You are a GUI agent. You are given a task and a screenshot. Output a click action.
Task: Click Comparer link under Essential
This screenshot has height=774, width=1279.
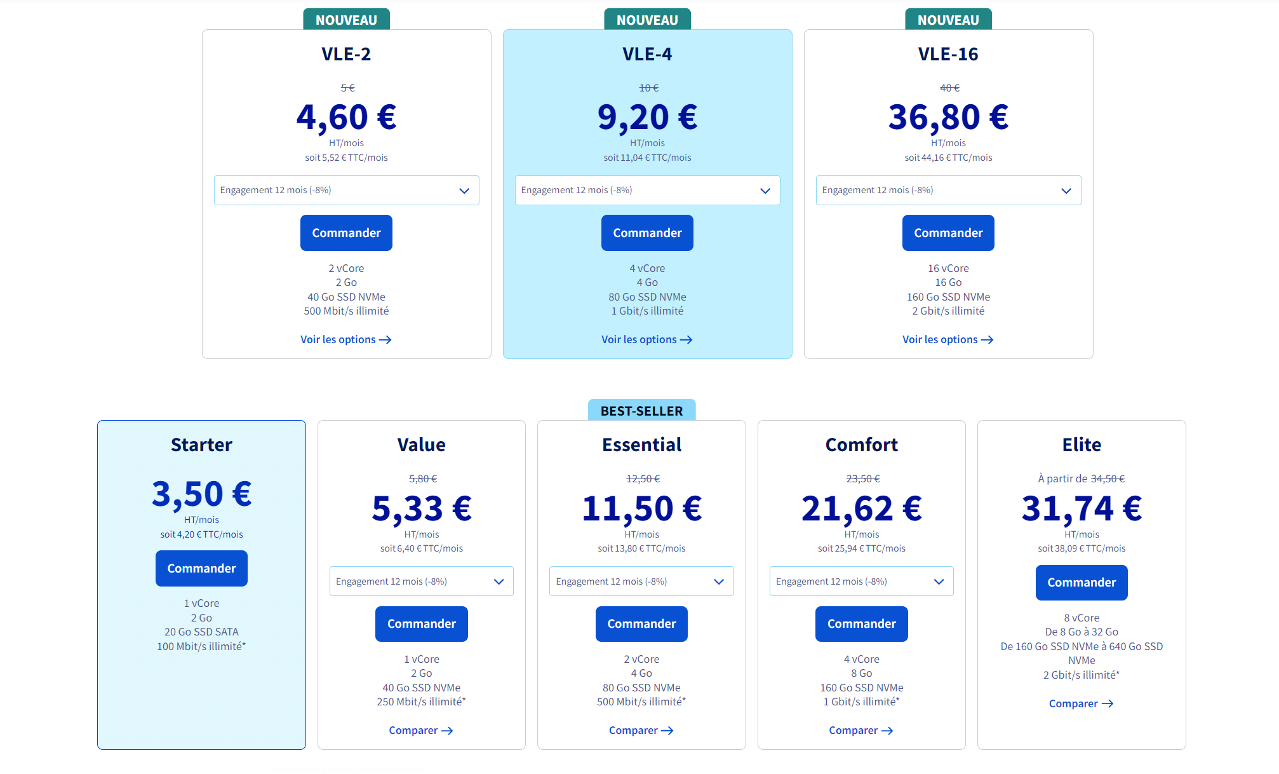641,730
